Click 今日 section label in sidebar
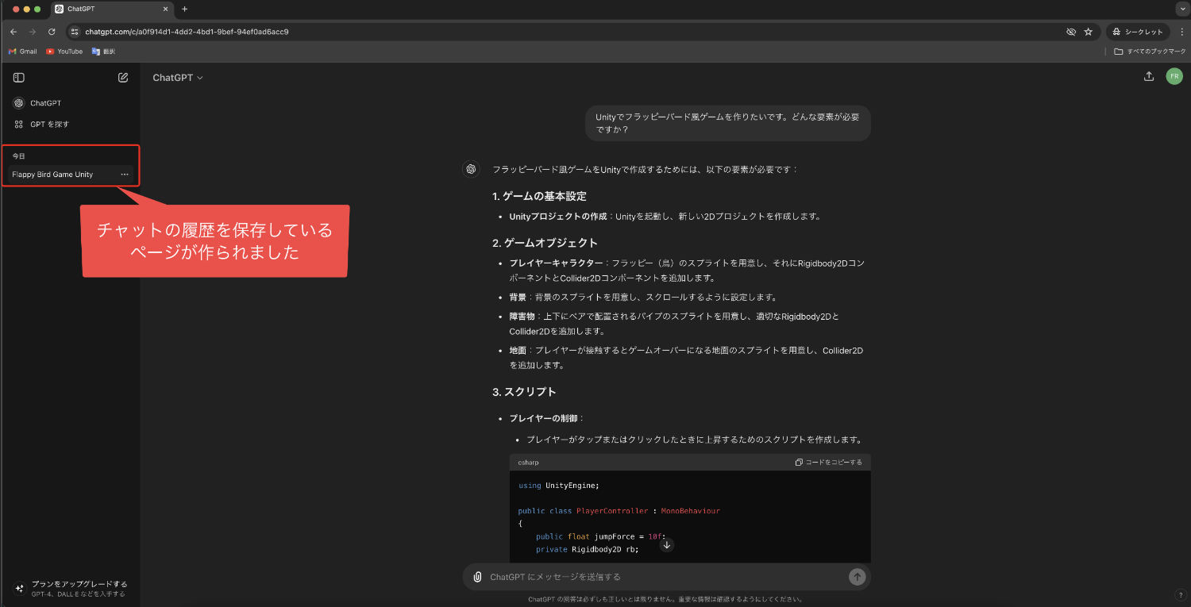1191x607 pixels. coord(18,156)
